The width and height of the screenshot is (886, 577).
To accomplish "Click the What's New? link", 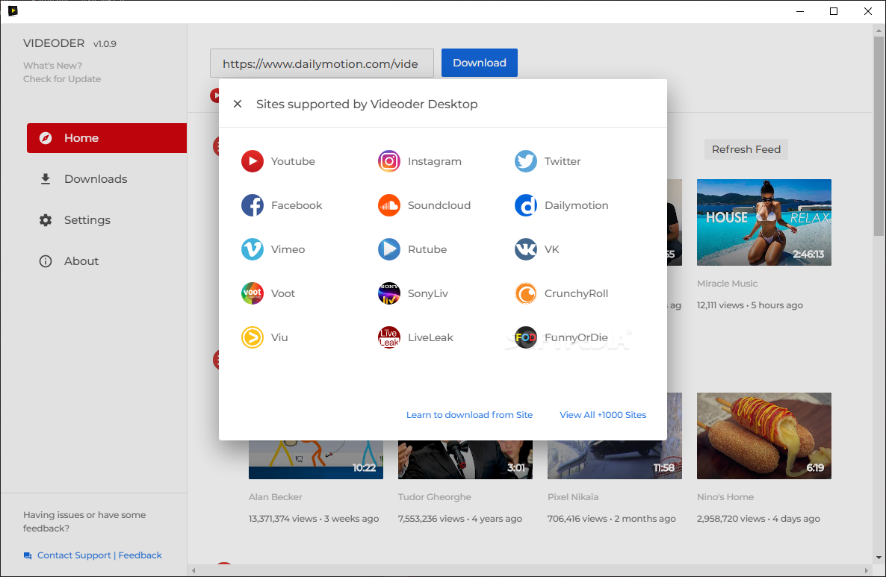I will [52, 66].
